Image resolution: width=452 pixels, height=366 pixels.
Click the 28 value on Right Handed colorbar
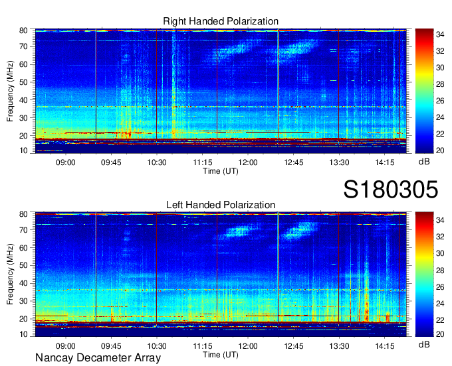pyautogui.click(x=440, y=84)
